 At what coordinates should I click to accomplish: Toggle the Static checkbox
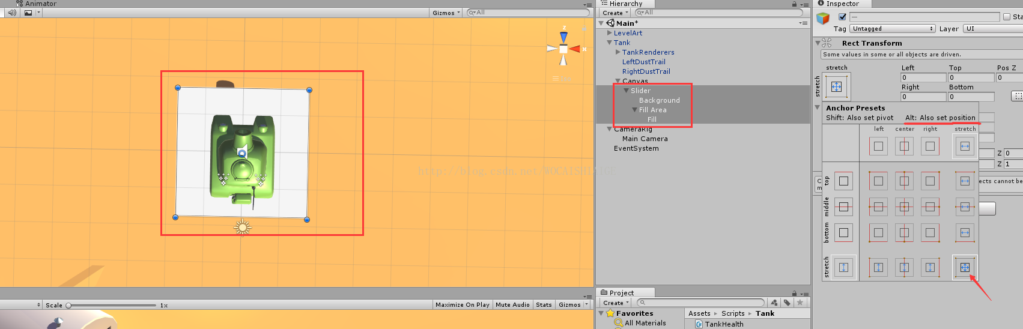[x=1007, y=17]
